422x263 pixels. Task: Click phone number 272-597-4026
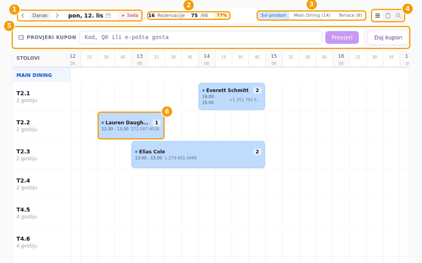145,129
